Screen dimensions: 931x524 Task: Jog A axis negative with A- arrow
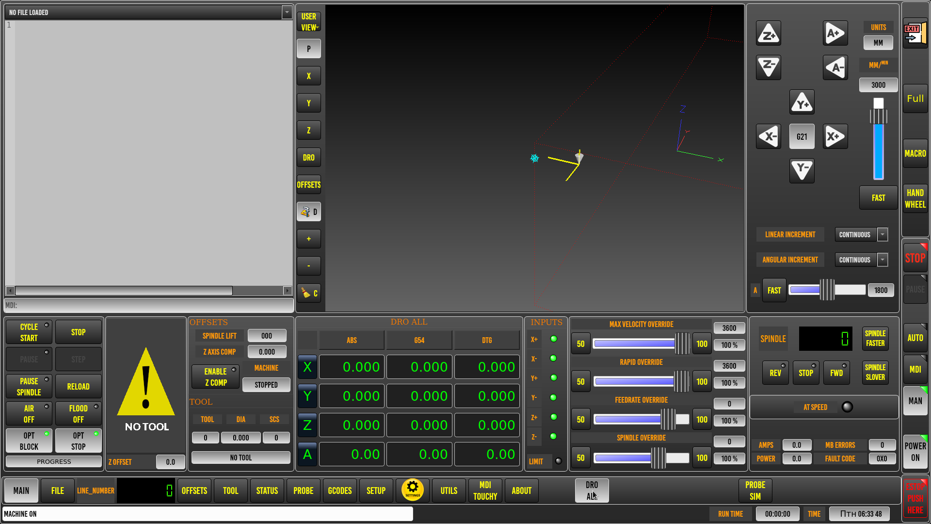(835, 67)
